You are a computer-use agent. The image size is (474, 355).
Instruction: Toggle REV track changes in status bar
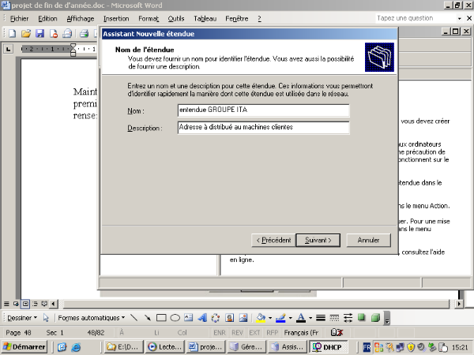238,333
